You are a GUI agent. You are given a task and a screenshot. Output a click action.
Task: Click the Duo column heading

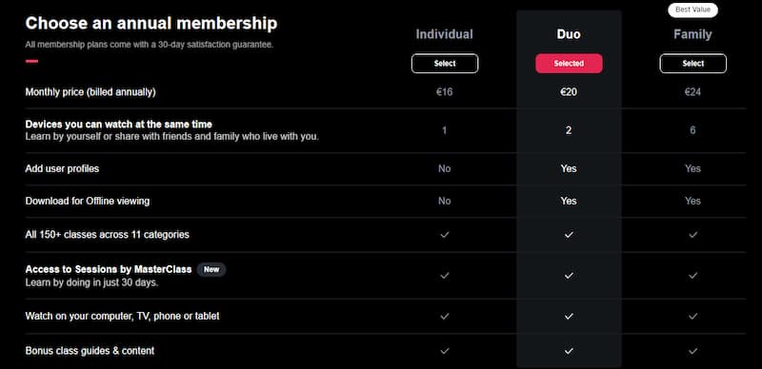click(569, 34)
